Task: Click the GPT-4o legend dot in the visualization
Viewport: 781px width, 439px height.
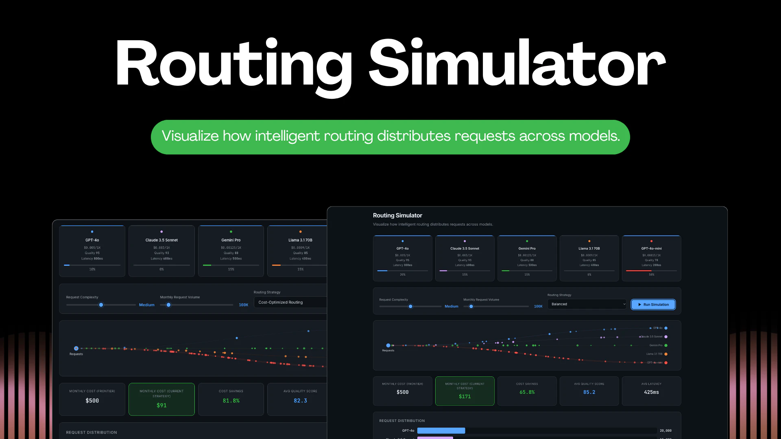Action: tap(666, 328)
